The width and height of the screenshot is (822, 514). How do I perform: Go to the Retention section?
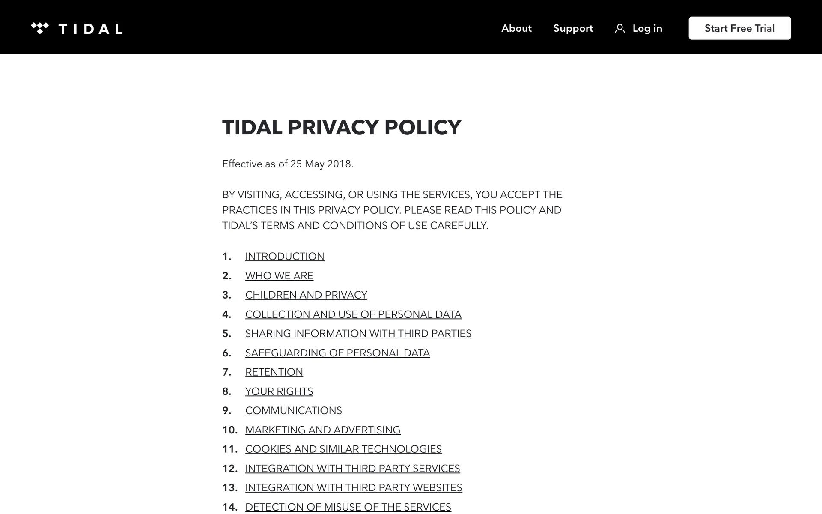point(274,372)
